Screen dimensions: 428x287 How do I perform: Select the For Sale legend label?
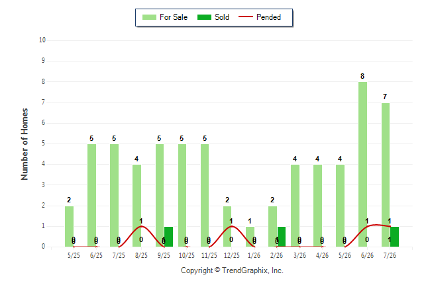(x=174, y=17)
